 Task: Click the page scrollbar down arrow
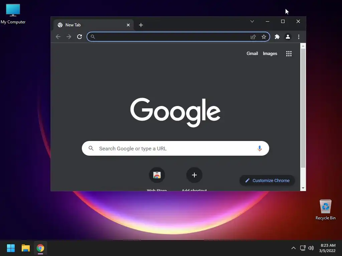coord(303,188)
